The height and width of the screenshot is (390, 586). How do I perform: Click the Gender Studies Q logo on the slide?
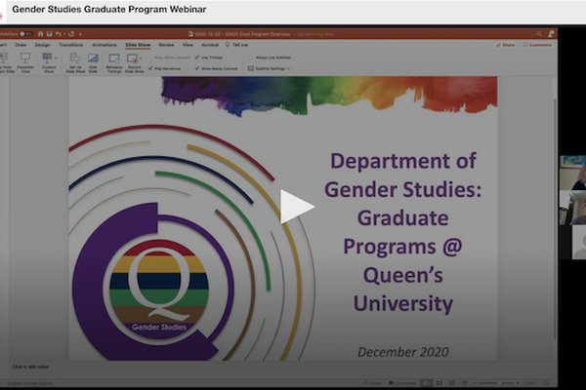click(x=159, y=290)
